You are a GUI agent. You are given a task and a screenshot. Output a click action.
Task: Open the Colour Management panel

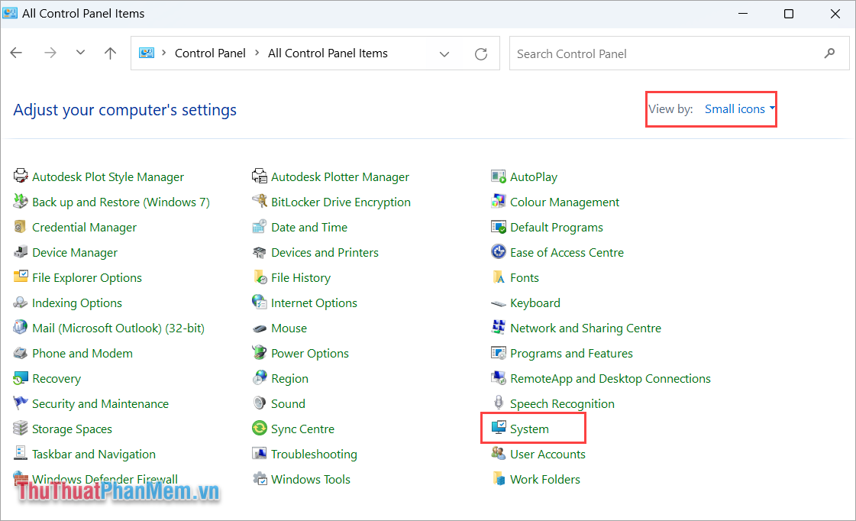pos(564,202)
